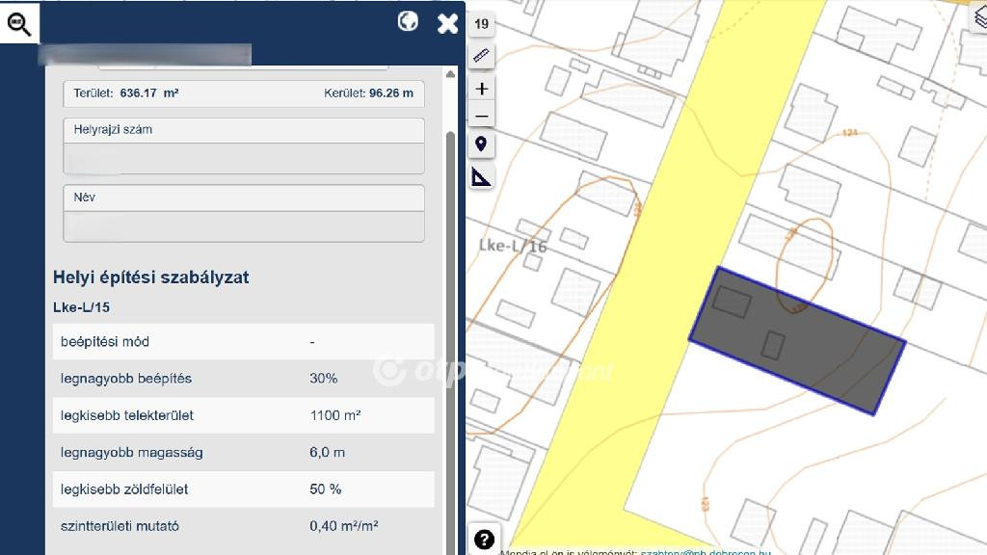Click the zoom level 19 indicator

point(481,24)
